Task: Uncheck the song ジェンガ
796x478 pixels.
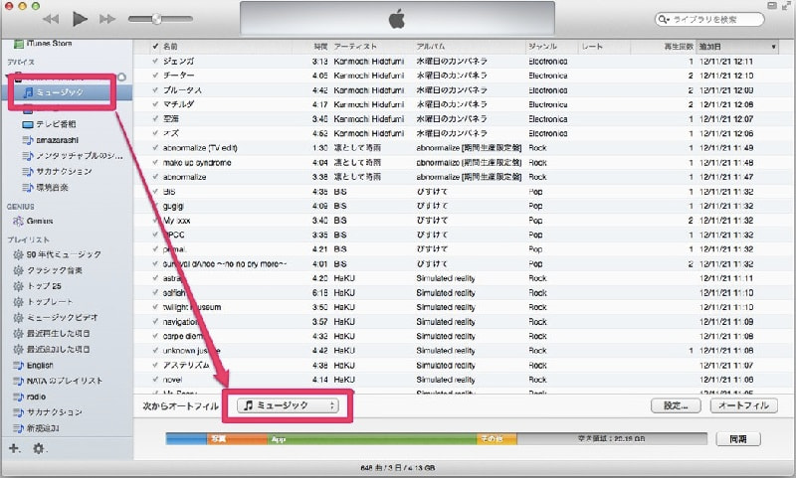Action: click(155, 61)
